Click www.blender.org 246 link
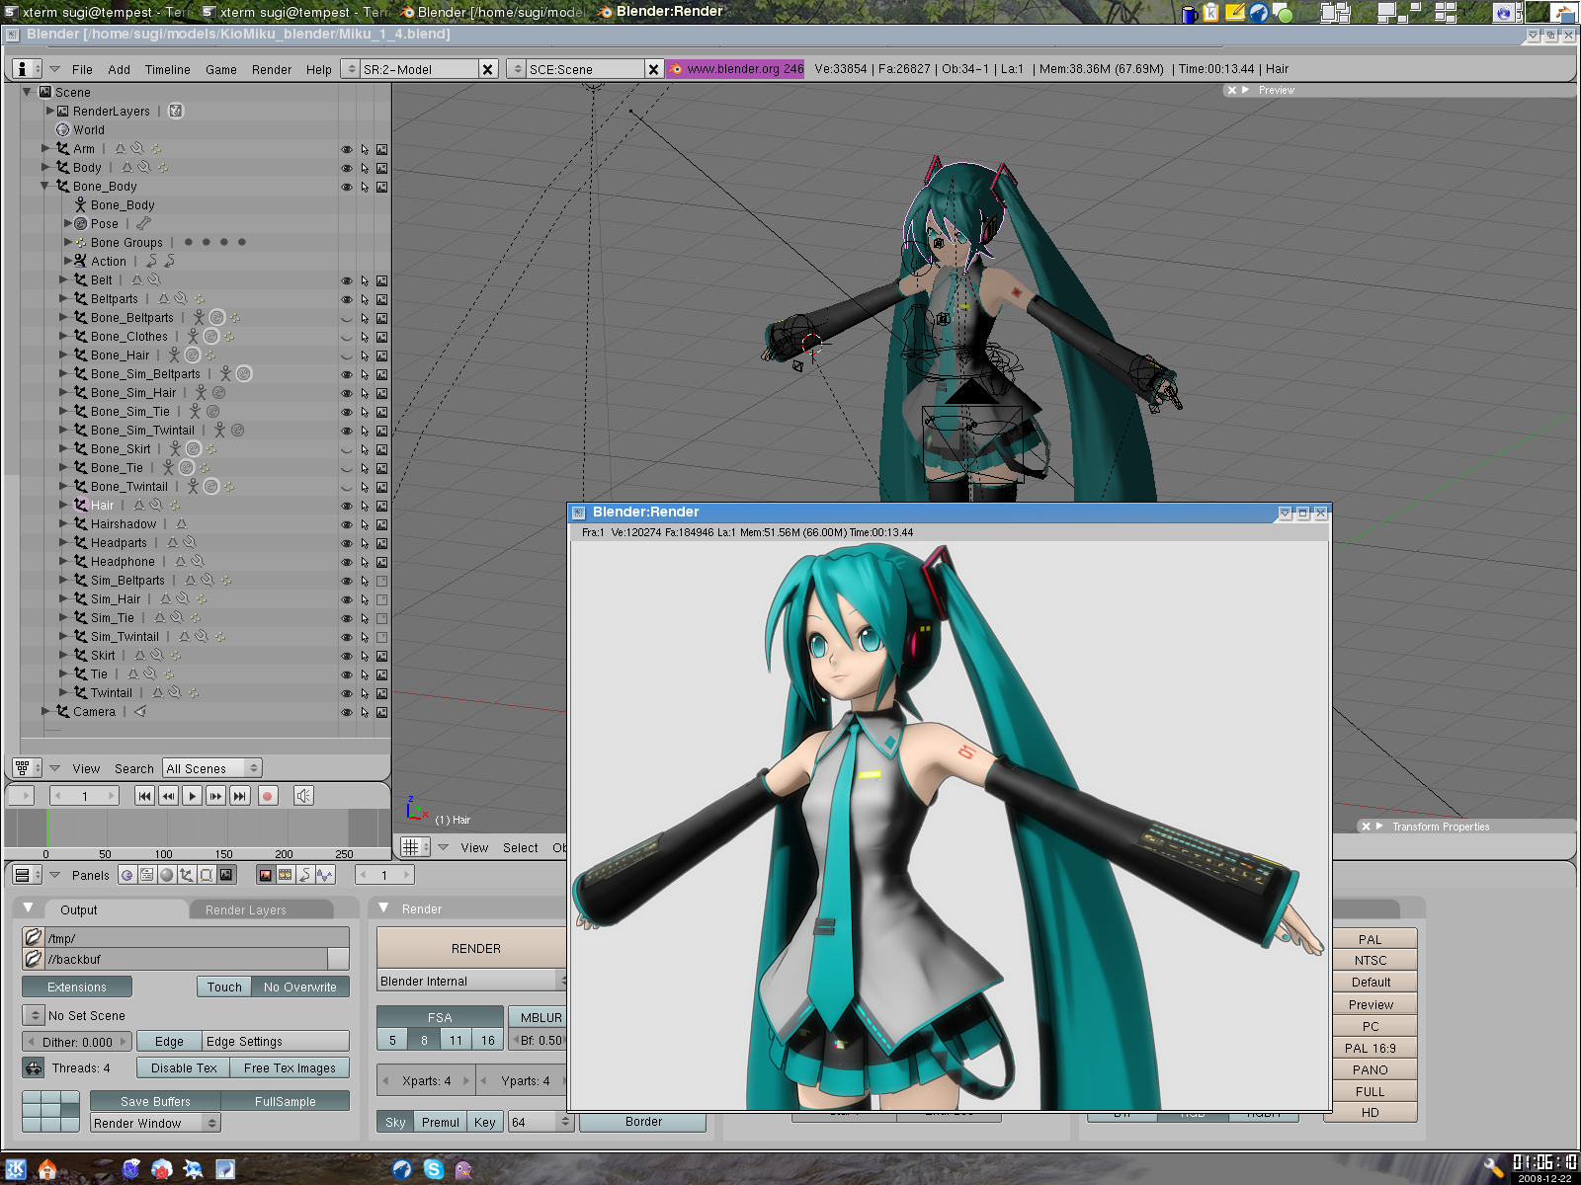Image resolution: width=1581 pixels, height=1185 pixels. 736,69
